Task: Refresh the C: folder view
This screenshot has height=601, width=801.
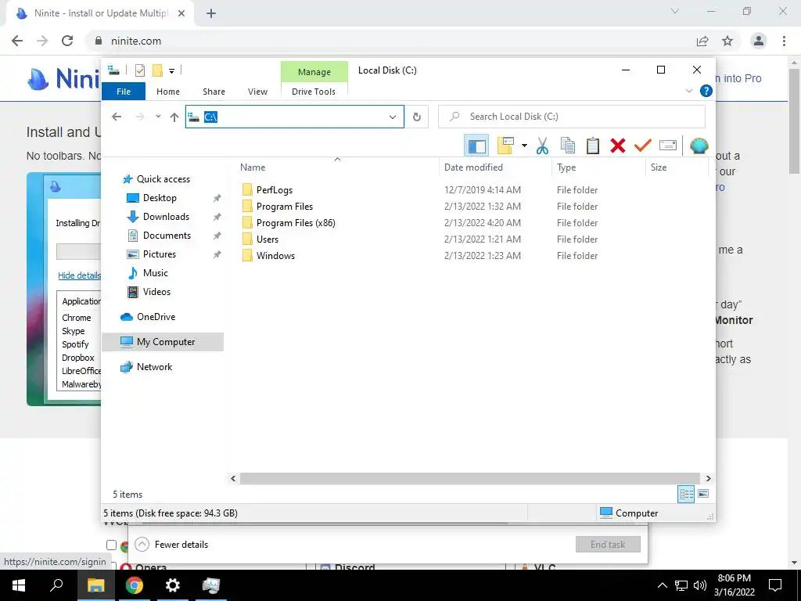Action: [x=417, y=117]
